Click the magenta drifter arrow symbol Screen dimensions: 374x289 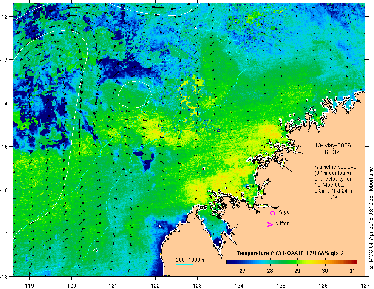[x=269, y=224]
